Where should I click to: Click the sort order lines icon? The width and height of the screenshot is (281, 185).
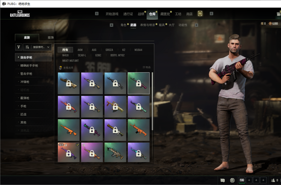coord(27,47)
